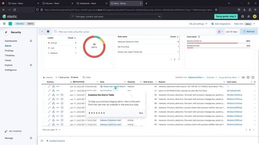Add a new timeline with the plus icon
259x145 pixels.
pos(42,141)
